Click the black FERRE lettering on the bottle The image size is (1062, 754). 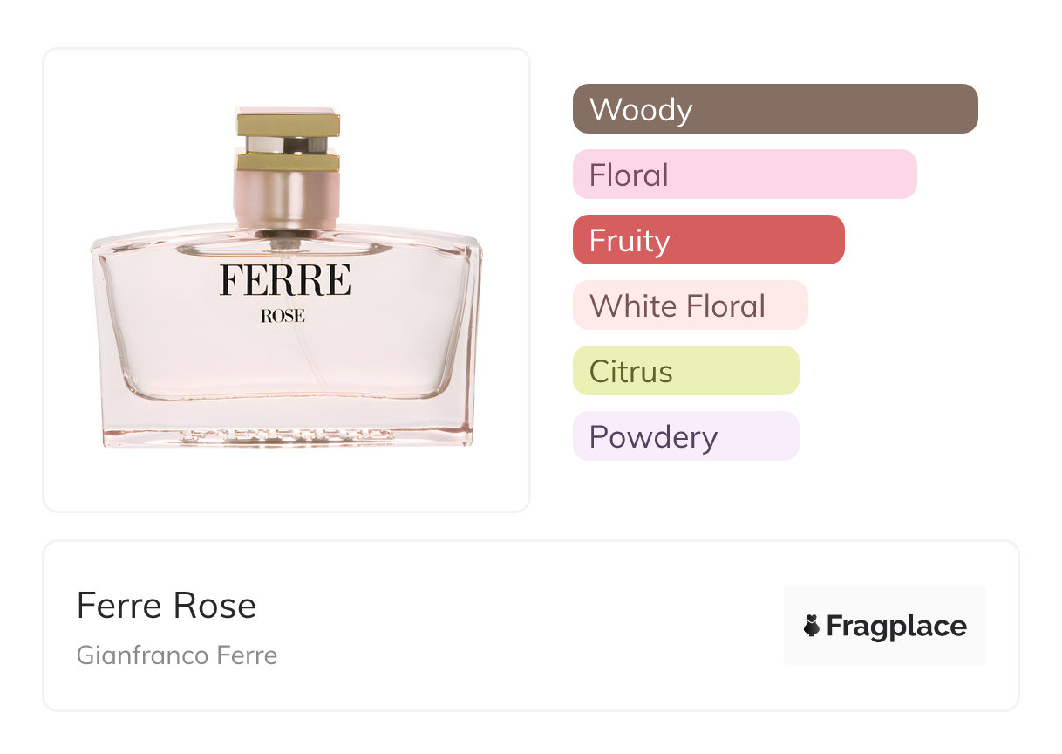(285, 281)
